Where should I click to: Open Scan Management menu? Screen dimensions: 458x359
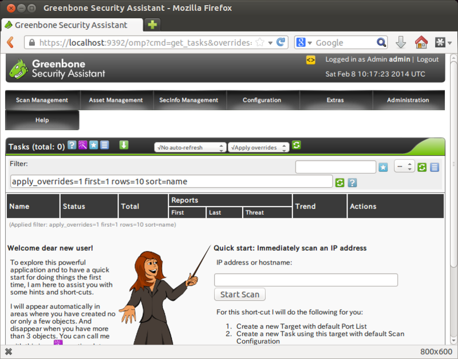[x=42, y=100]
